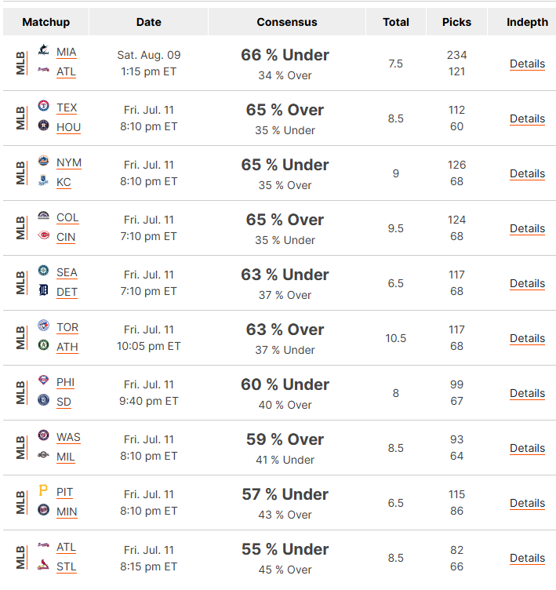Sort by the Consensus column header

[x=287, y=22]
